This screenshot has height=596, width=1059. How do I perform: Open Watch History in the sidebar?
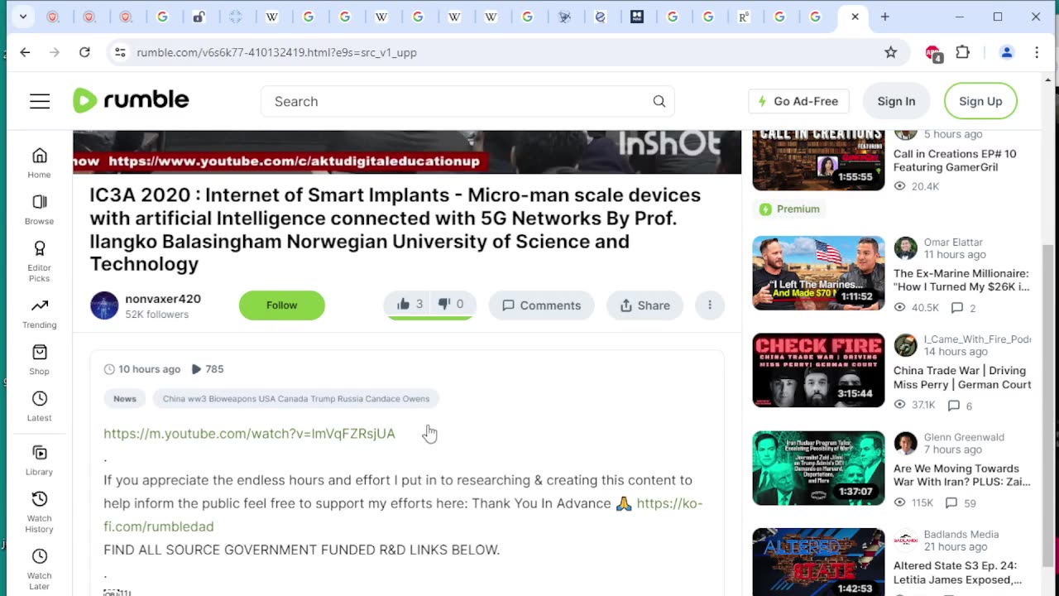pyautogui.click(x=39, y=512)
